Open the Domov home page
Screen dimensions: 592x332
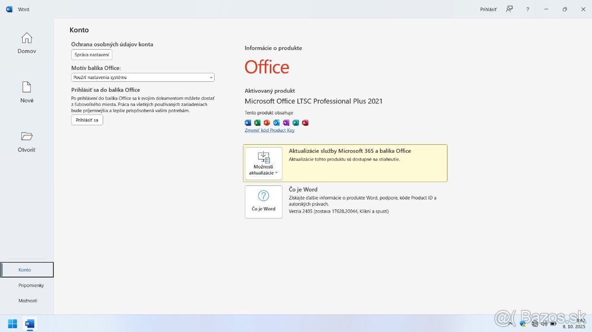pos(27,43)
